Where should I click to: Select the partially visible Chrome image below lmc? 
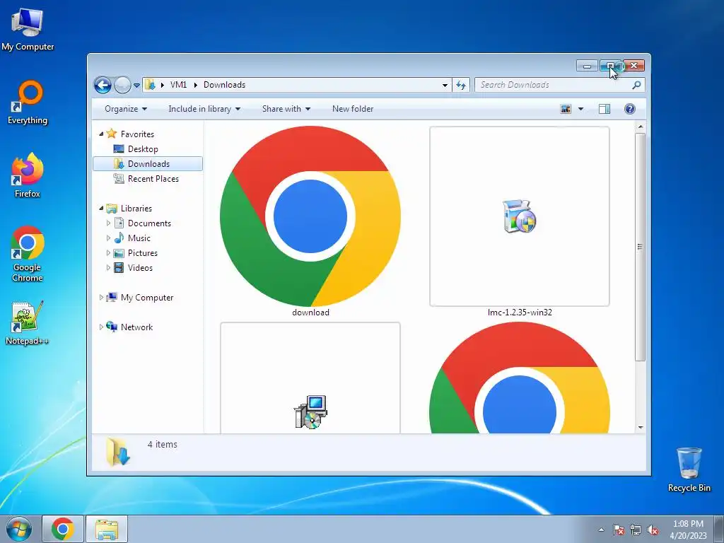point(520,379)
